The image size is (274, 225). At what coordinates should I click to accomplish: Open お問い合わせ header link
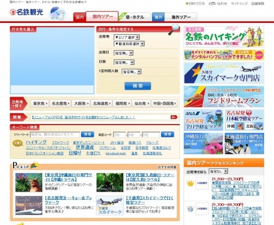pos(218,3)
